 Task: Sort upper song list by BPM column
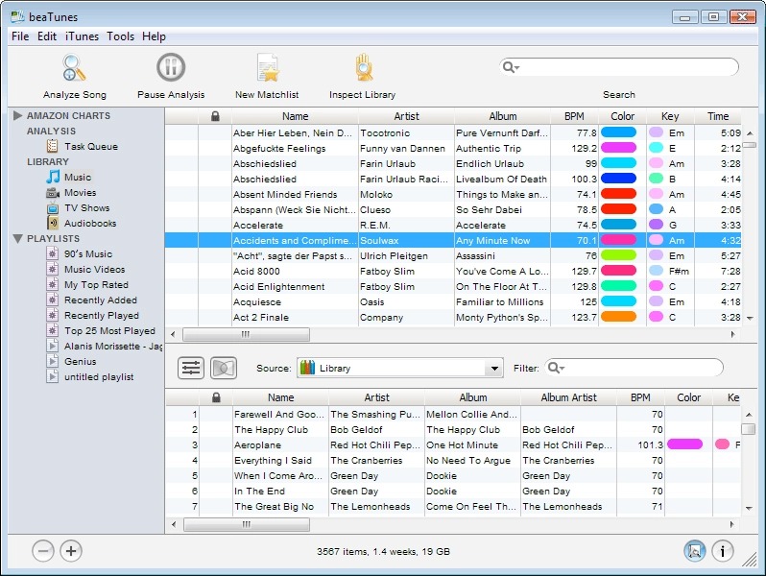pos(574,116)
